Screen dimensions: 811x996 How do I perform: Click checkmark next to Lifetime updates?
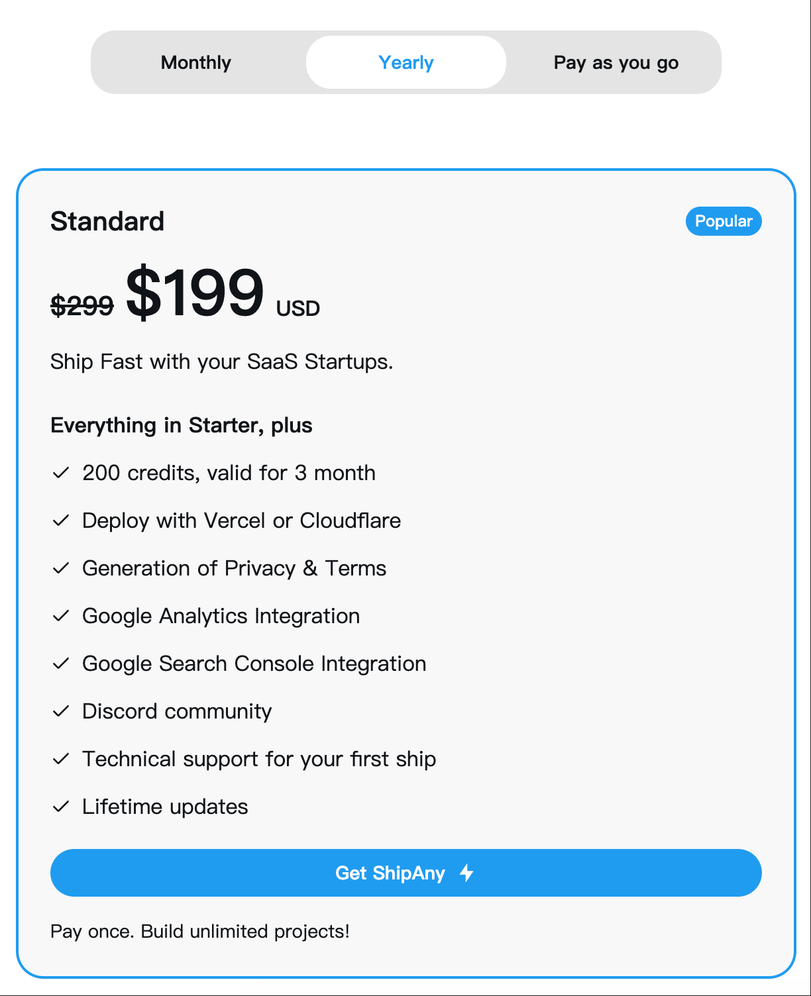pyautogui.click(x=61, y=807)
